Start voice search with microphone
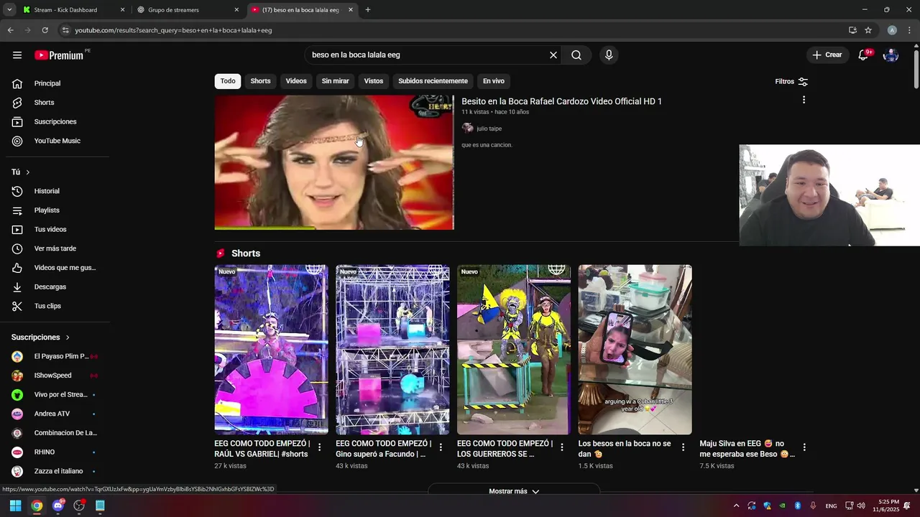 point(609,55)
